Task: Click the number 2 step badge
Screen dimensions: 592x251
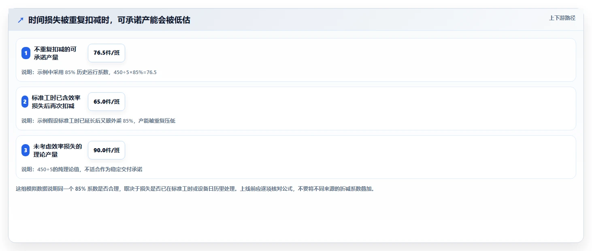Action: click(25, 102)
